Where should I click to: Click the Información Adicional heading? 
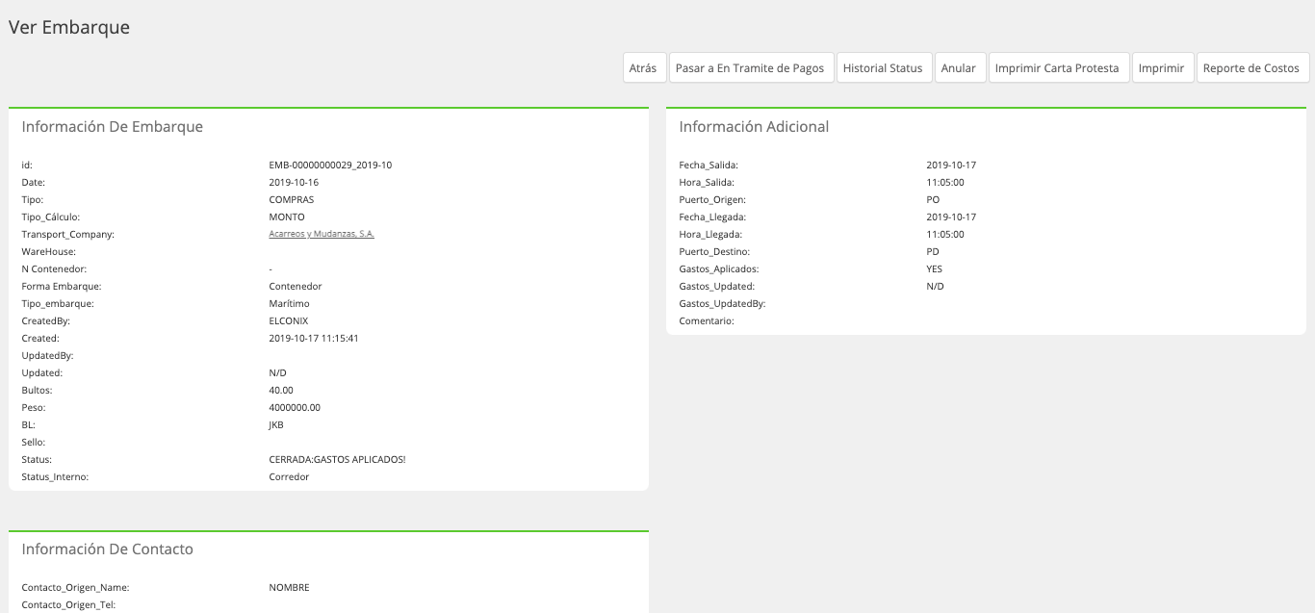pos(754,126)
